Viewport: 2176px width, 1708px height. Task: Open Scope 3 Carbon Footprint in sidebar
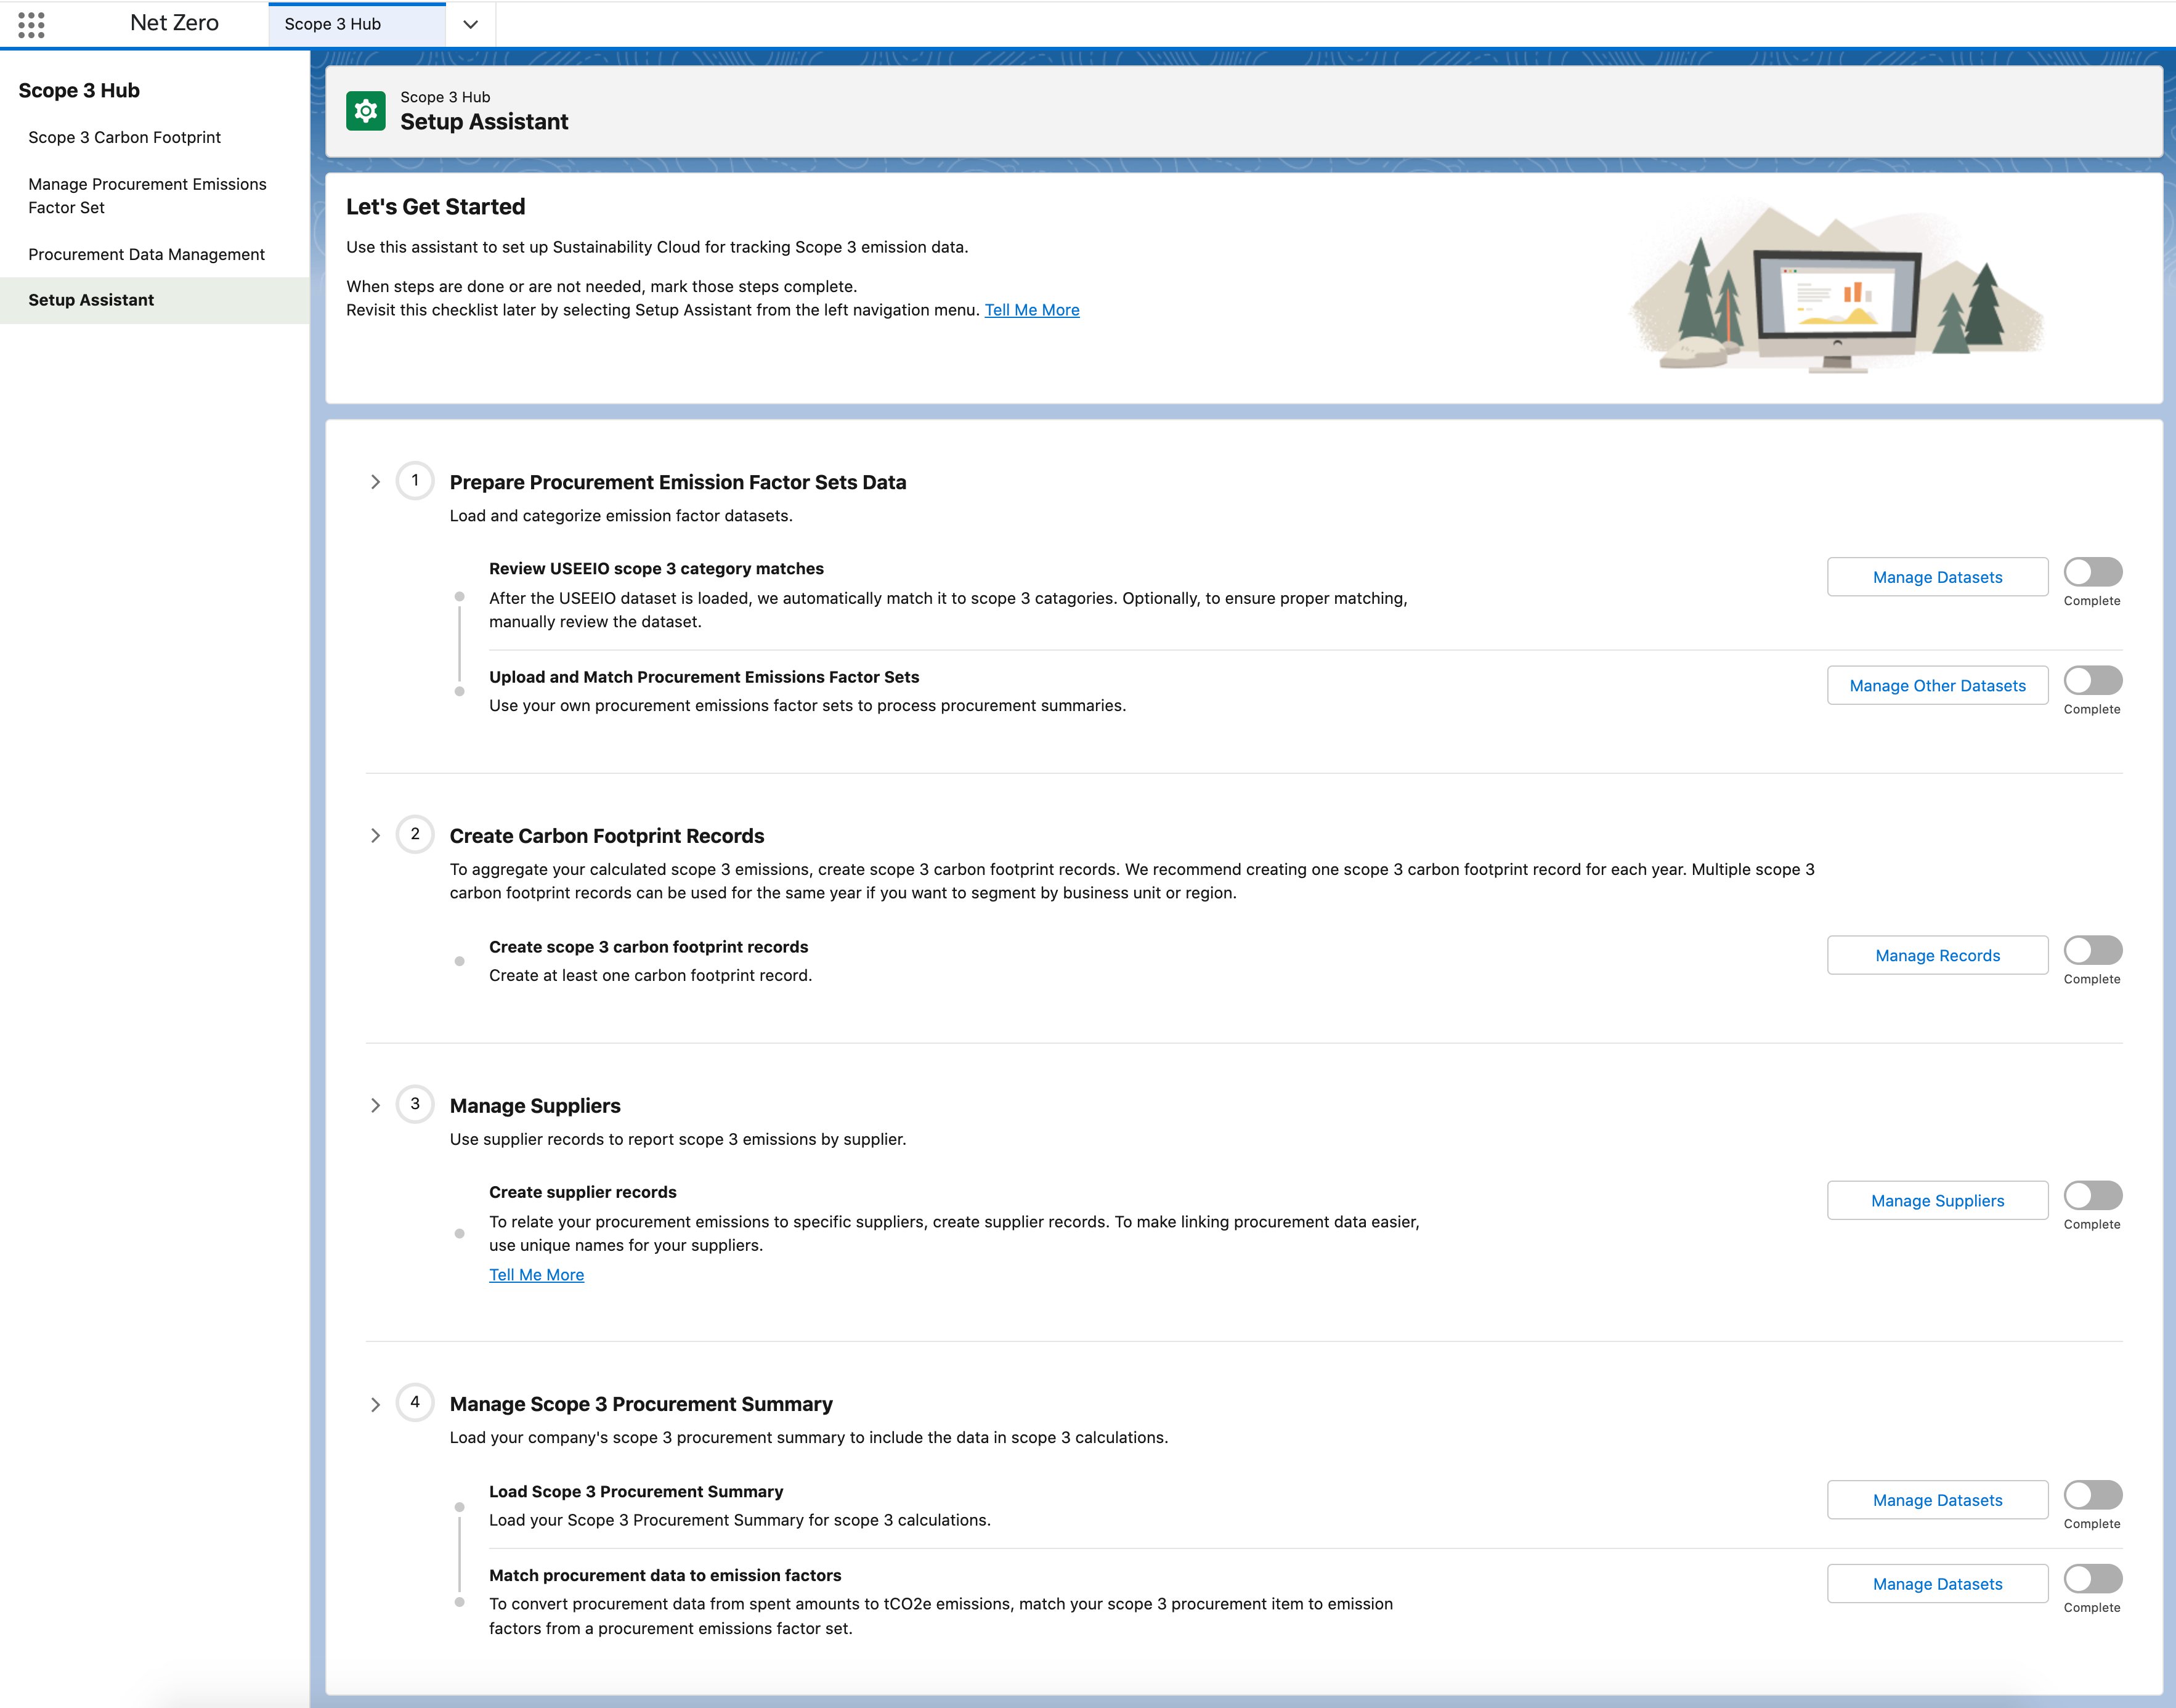coord(125,137)
